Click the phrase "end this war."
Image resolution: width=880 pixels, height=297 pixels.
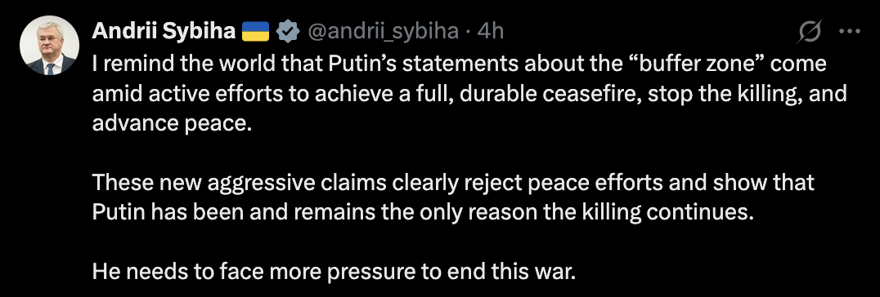(x=511, y=272)
